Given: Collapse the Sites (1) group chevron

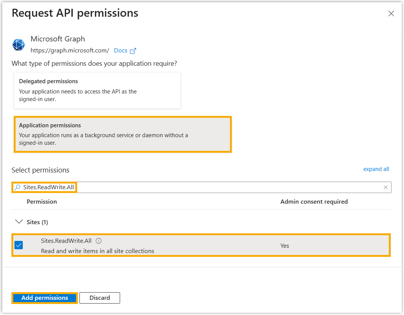Looking at the screenshot, I should coord(18,222).
